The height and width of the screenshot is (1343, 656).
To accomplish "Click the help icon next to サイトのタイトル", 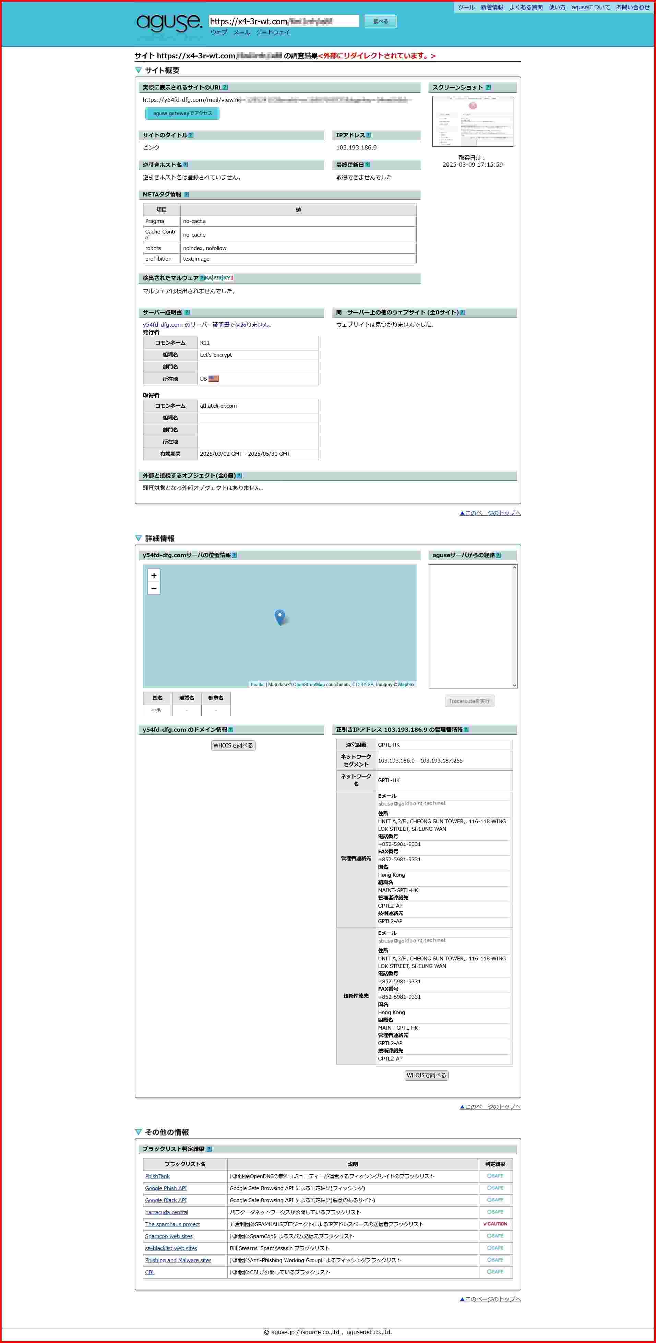I will click(190, 135).
